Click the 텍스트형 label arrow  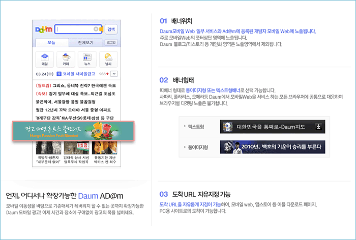pos(185,126)
